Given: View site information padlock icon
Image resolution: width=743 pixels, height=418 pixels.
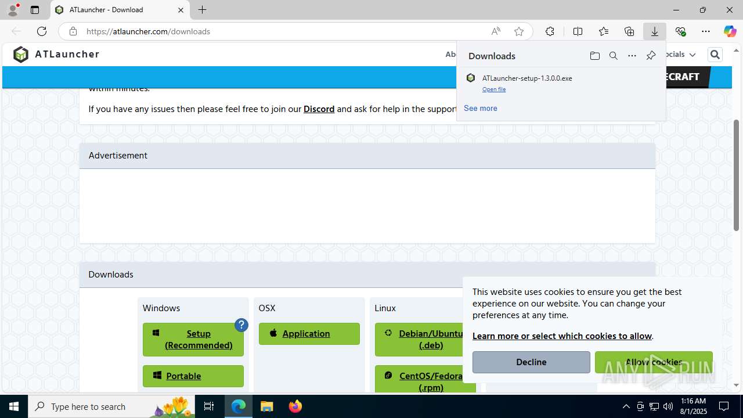Looking at the screenshot, I should 73,31.
